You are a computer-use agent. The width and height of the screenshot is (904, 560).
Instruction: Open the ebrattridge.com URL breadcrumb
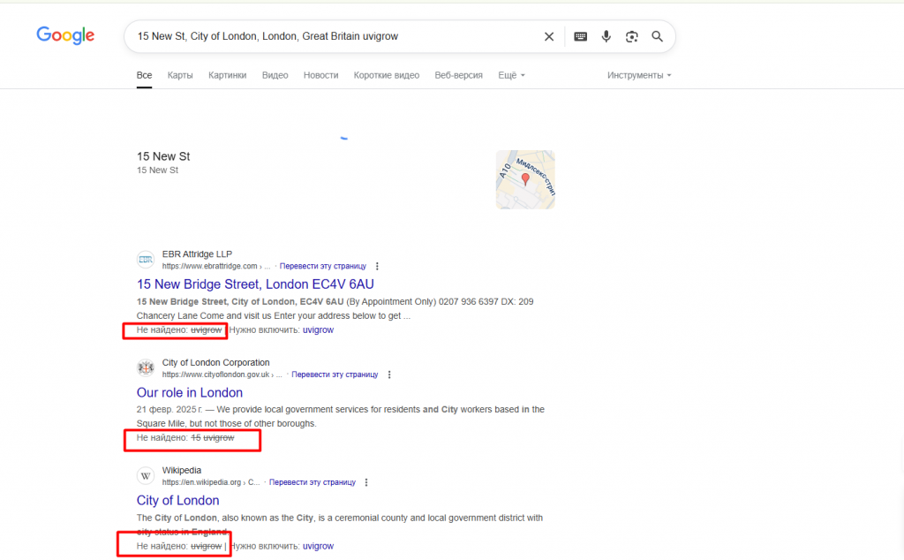coord(216,266)
